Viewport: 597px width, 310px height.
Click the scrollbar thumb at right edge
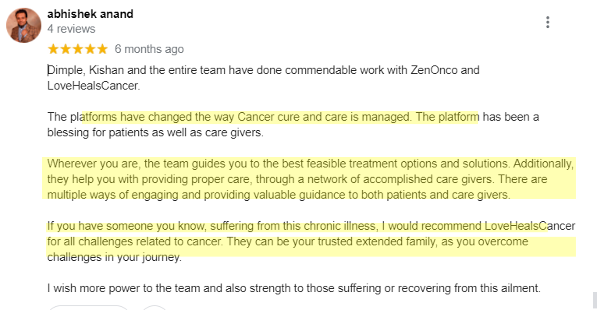tap(595, 301)
